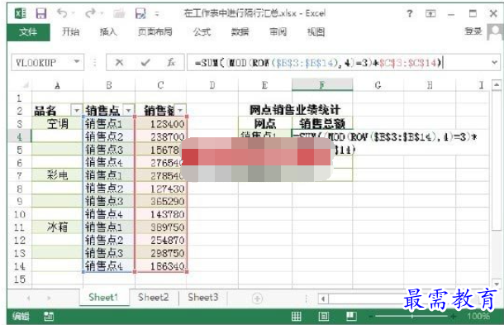The image size is (504, 325).
Task: Select column G header
Action: pyautogui.click(x=378, y=85)
